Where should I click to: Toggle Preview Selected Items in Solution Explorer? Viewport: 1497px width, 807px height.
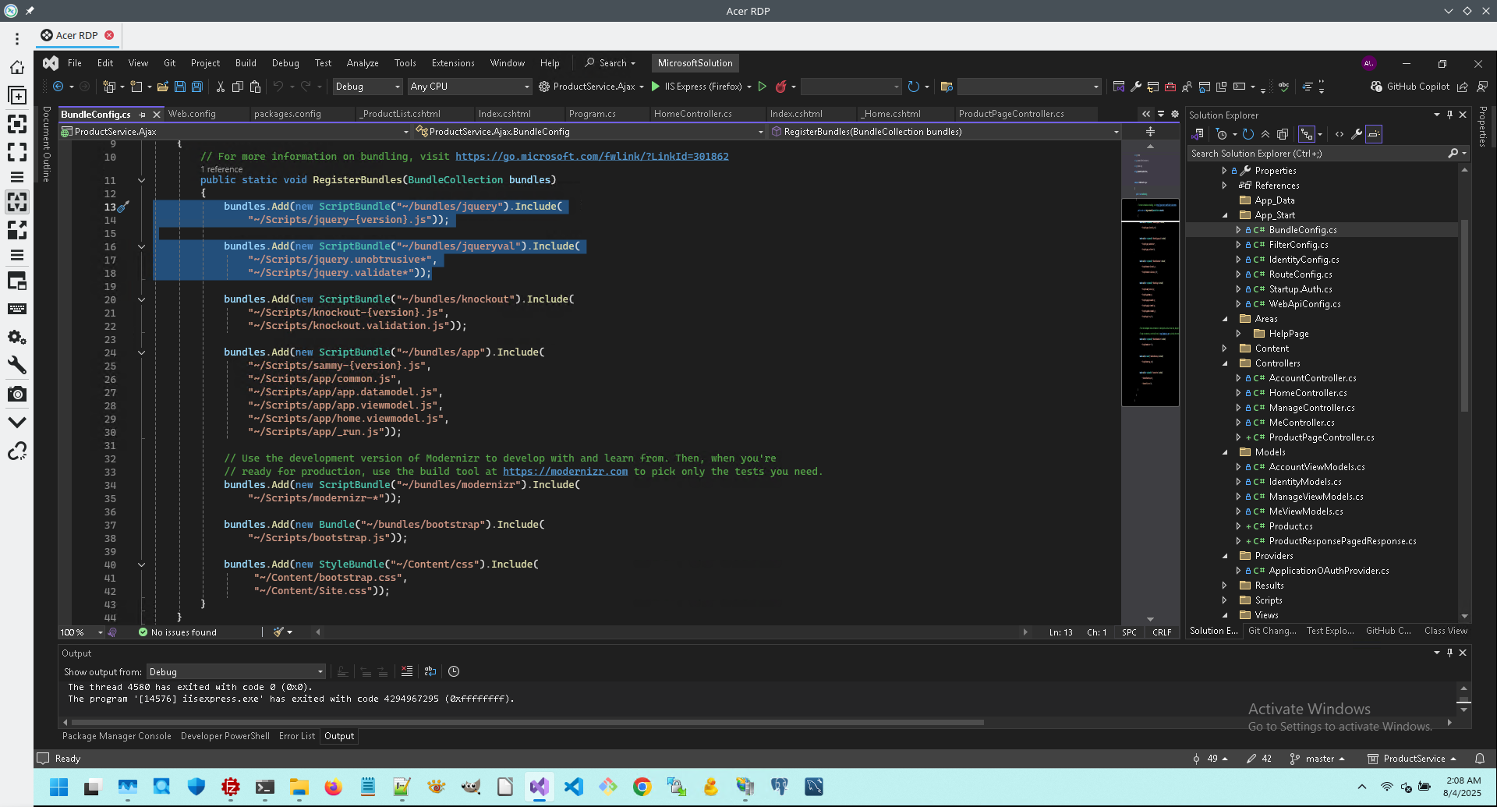(x=1374, y=134)
